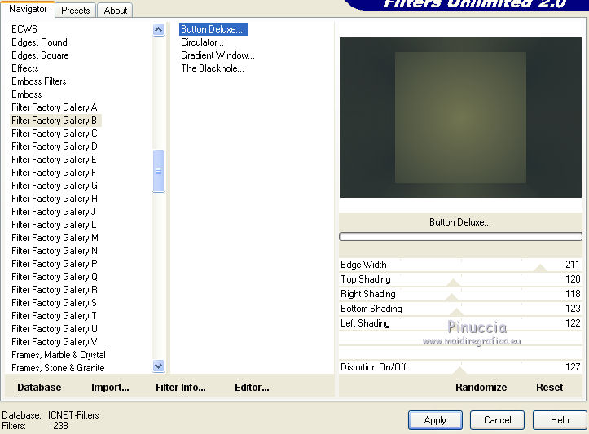The width and height of the screenshot is (589, 434).
Task: Select Filter Factory Gallery E
Action: (x=54, y=160)
